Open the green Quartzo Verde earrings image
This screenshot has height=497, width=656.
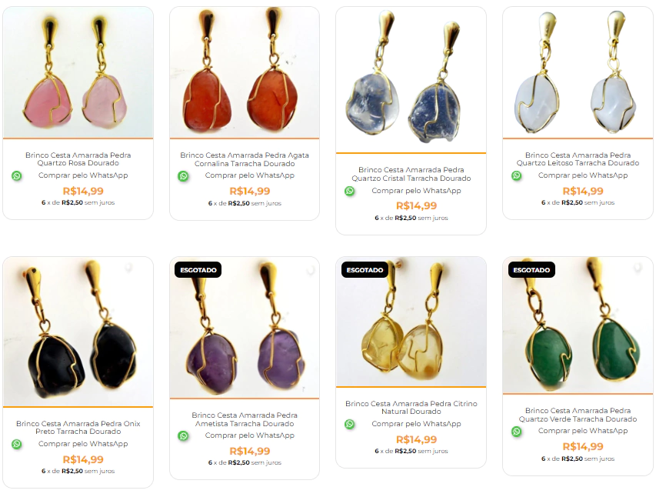coord(578,325)
